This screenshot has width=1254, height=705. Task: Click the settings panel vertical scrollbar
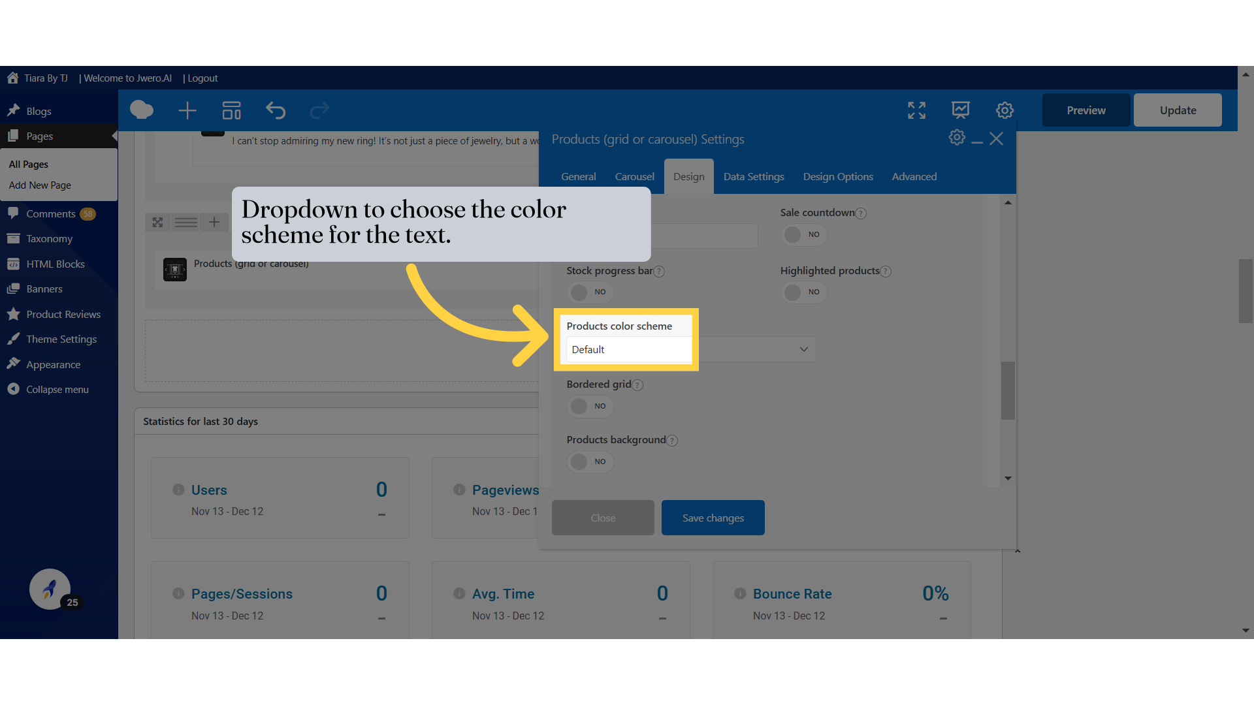(x=1008, y=390)
